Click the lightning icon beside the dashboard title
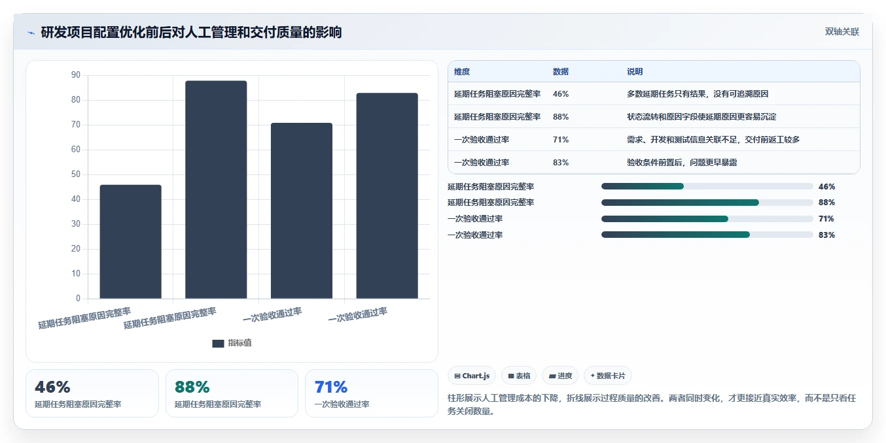Image resolution: width=886 pixels, height=443 pixels. click(31, 33)
